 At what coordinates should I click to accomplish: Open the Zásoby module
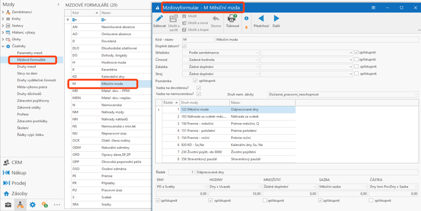(15, 193)
